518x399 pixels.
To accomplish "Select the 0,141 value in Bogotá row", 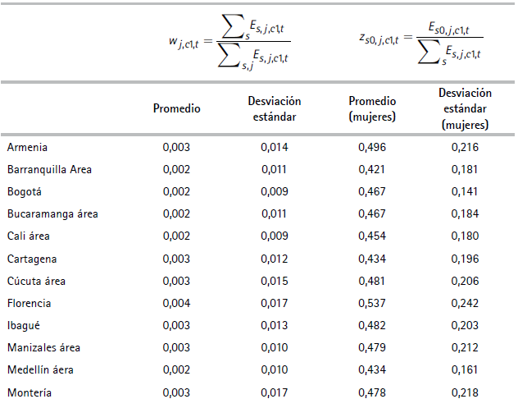I will 465,192.
